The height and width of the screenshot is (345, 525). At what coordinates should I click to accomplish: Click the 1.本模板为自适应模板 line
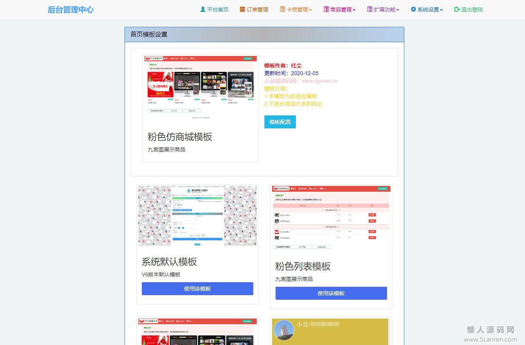(x=290, y=96)
